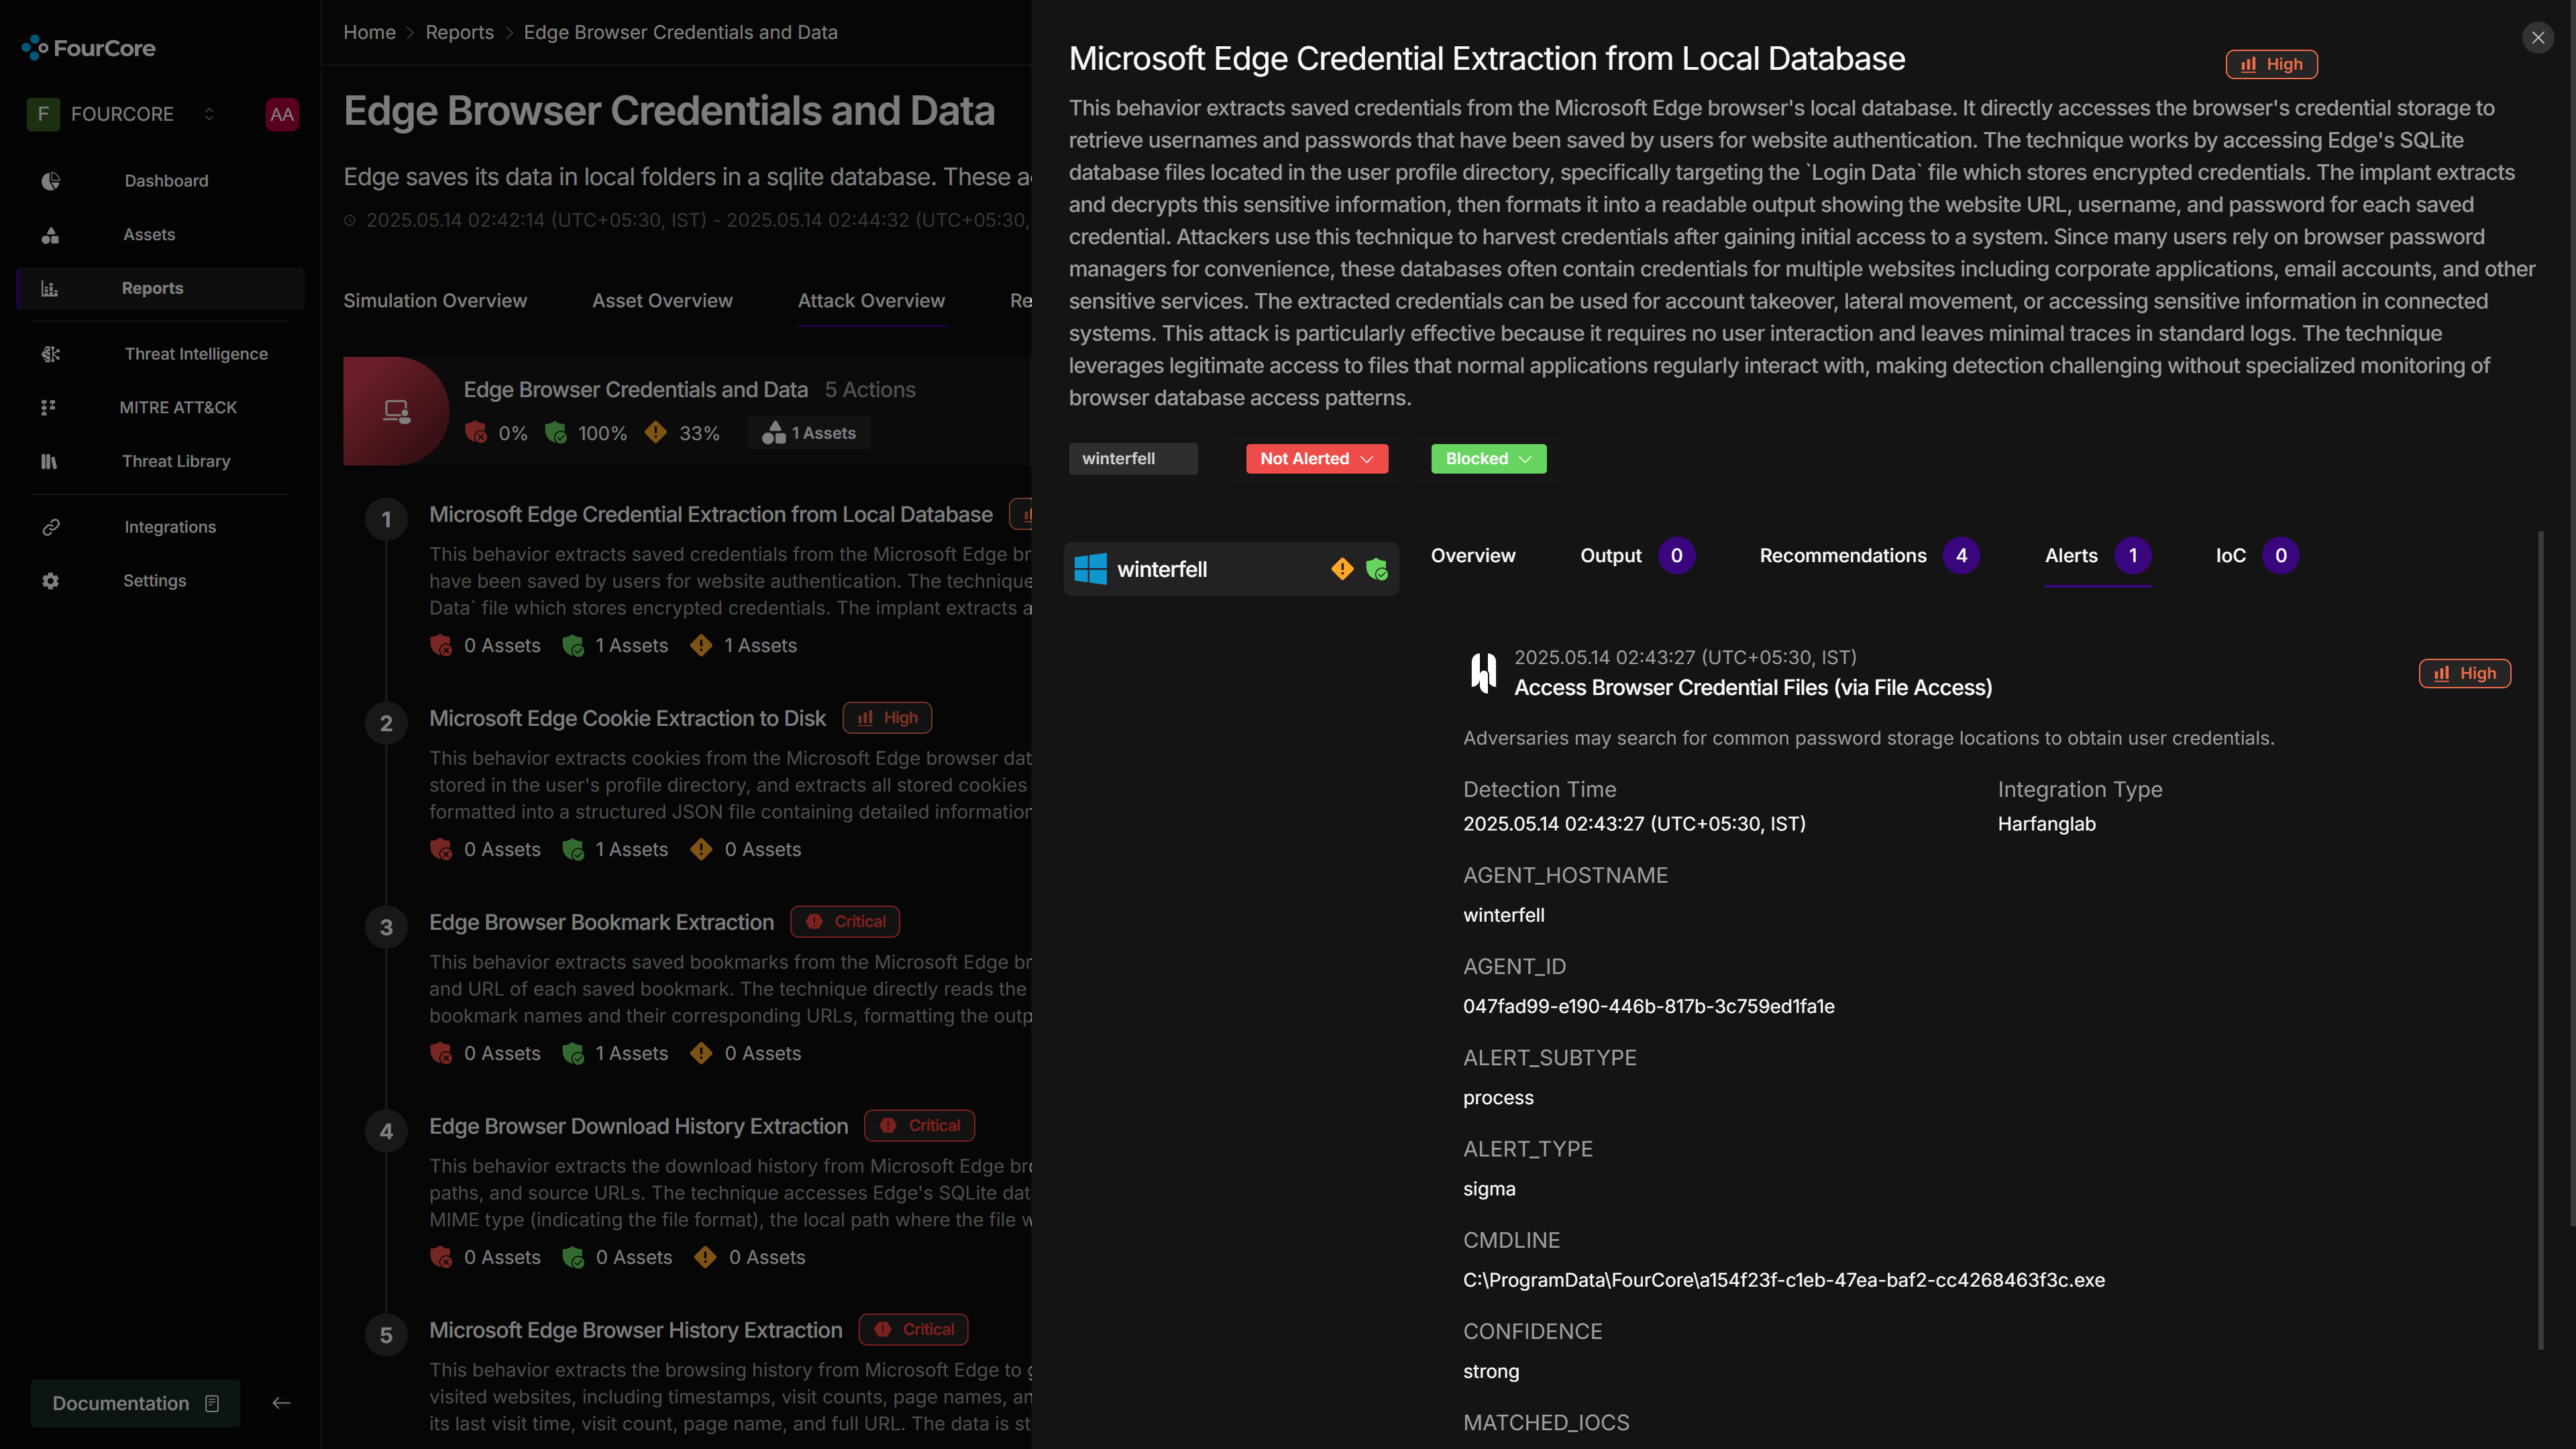Screen dimensions: 2576x1449
Task: Open Edge Browser Download History Extraction action
Action: click(638, 1126)
